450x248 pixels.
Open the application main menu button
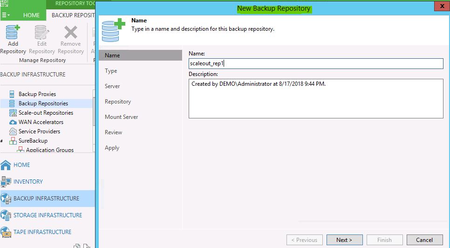pos(6,15)
